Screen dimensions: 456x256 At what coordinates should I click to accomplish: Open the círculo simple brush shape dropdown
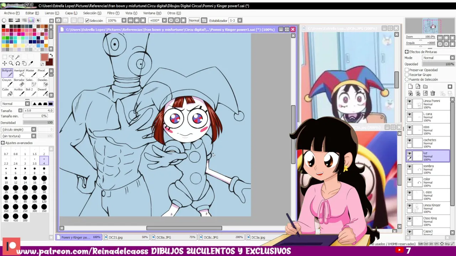[33, 129]
